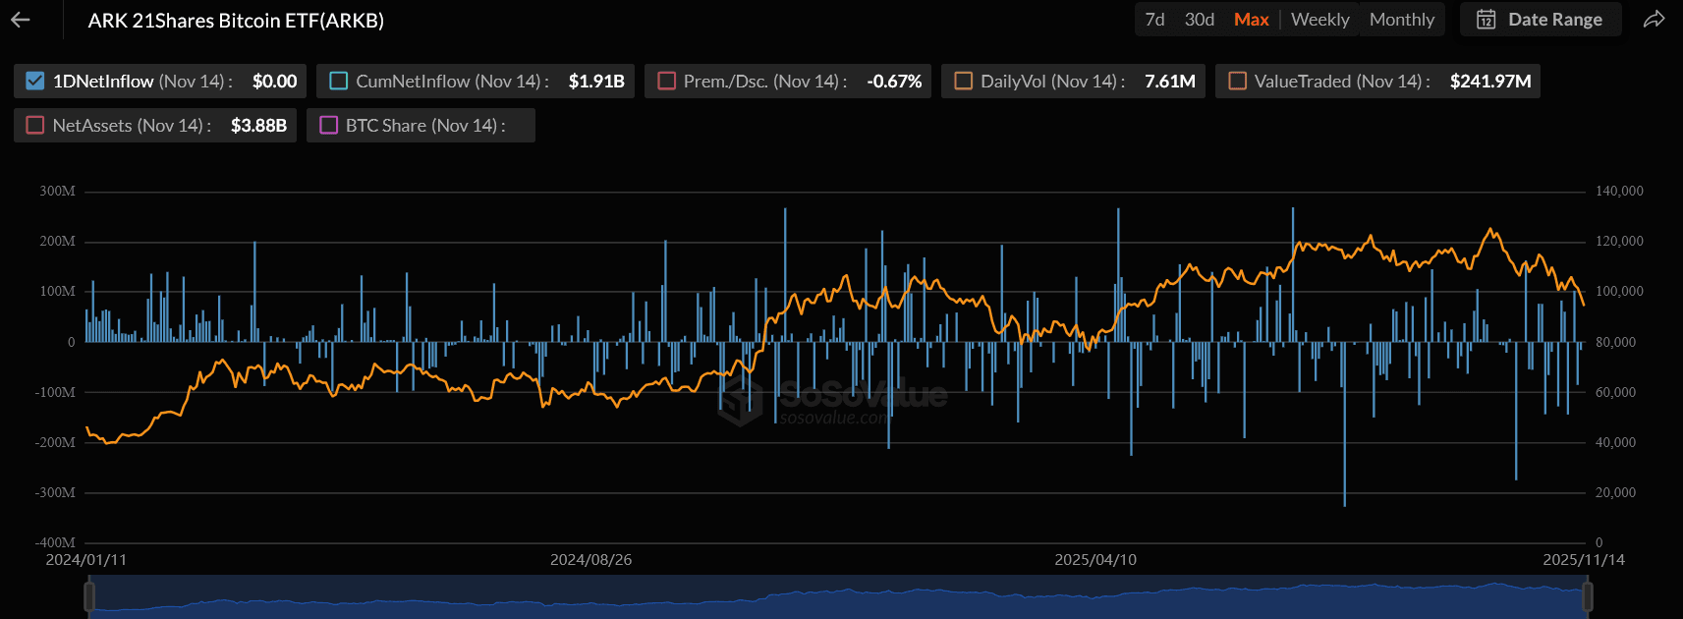Switch to the 7d time range
Screen dimensions: 1683x619
click(1154, 20)
